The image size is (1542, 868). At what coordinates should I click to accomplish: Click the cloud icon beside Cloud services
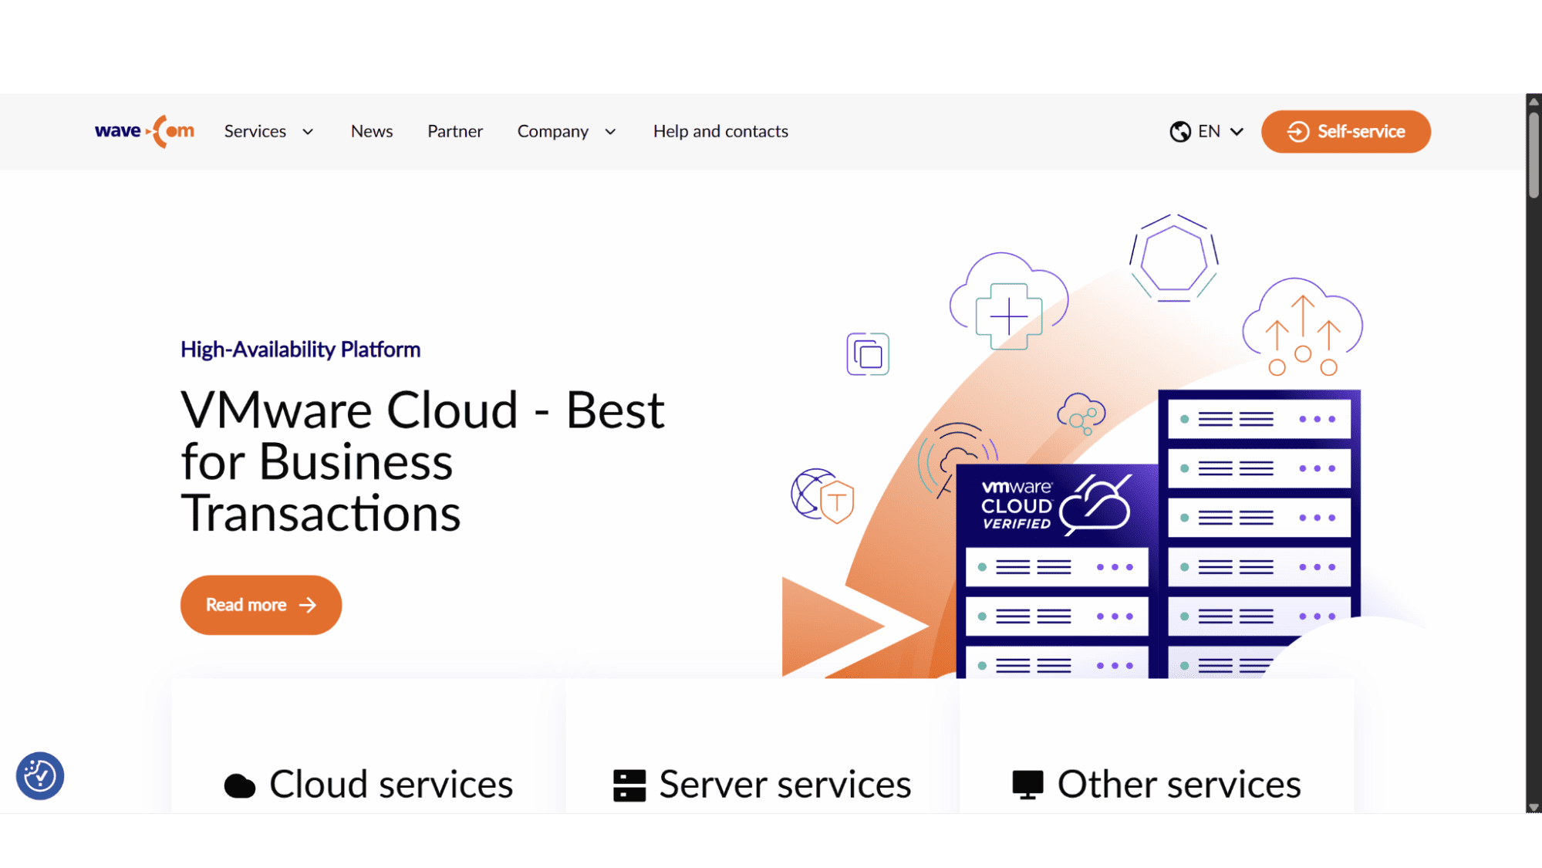tap(240, 786)
